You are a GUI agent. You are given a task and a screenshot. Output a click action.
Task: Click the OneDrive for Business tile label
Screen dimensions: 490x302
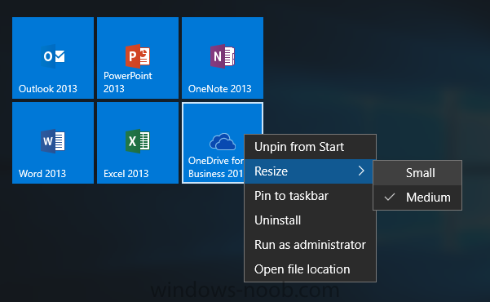(215, 167)
